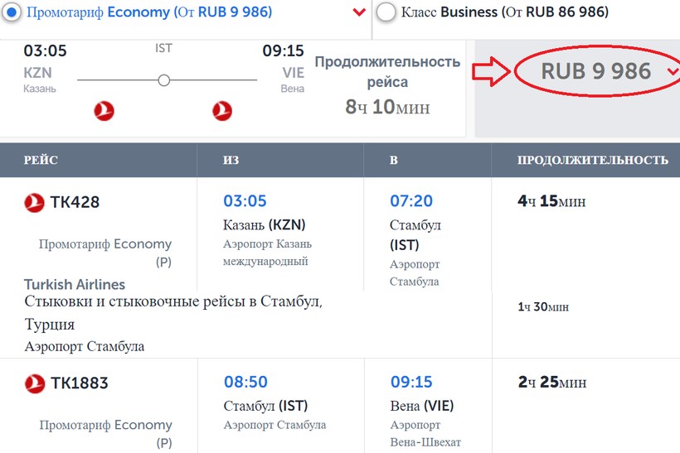Click first airline logo under route line
The width and height of the screenshot is (680, 453).
tap(104, 109)
